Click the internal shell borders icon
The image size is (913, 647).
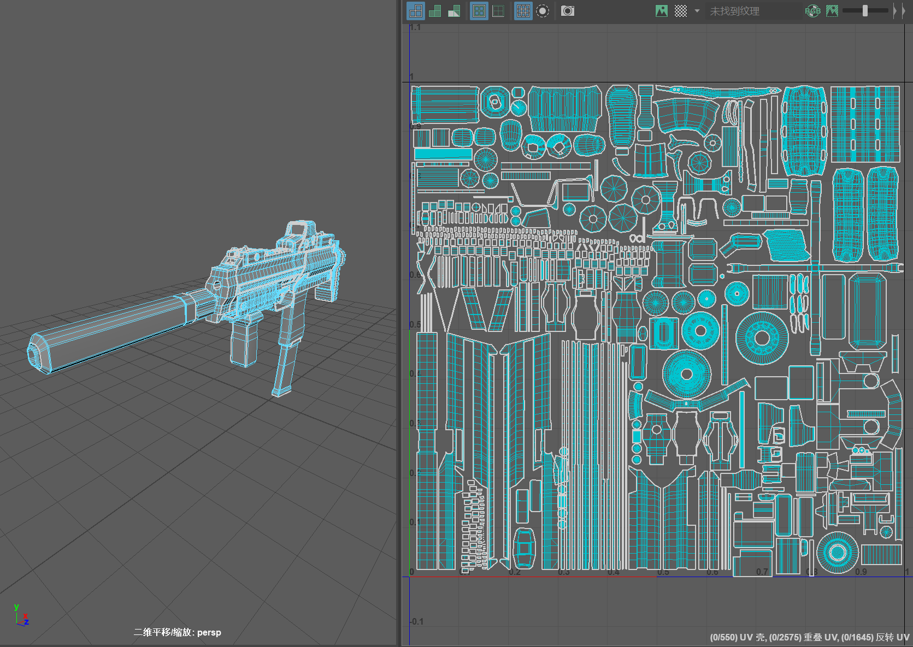click(498, 11)
